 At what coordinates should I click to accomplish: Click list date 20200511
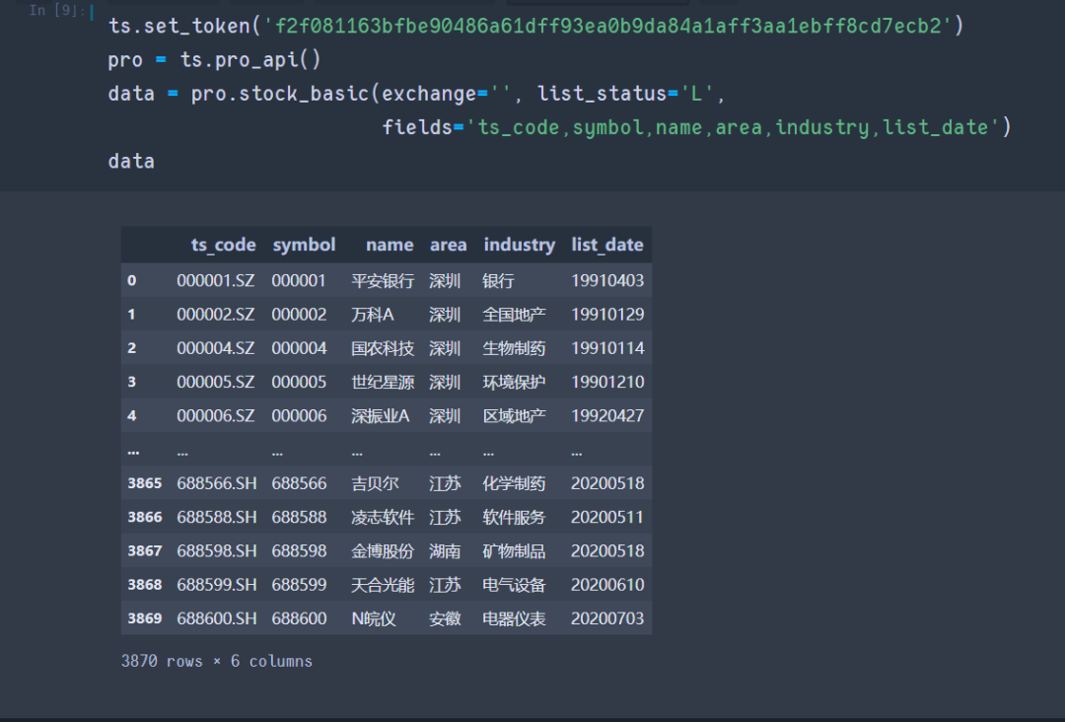[x=607, y=518]
